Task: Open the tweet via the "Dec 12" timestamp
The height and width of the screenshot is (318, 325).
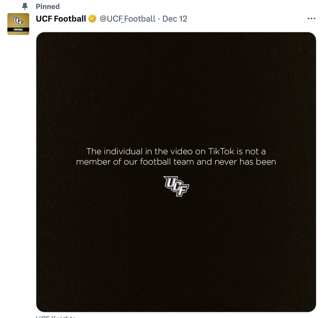Action: [x=175, y=19]
